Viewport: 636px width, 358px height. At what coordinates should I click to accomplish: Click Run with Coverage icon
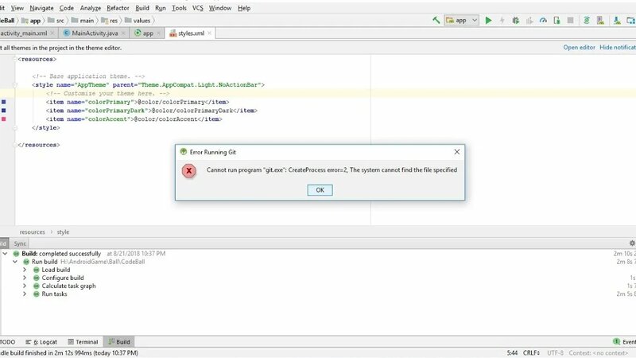point(529,20)
